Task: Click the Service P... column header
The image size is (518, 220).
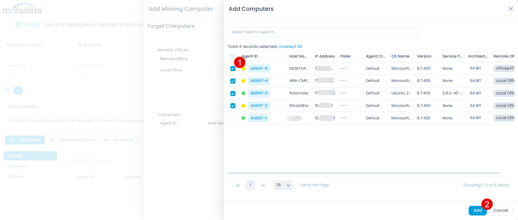Action: pyautogui.click(x=452, y=56)
